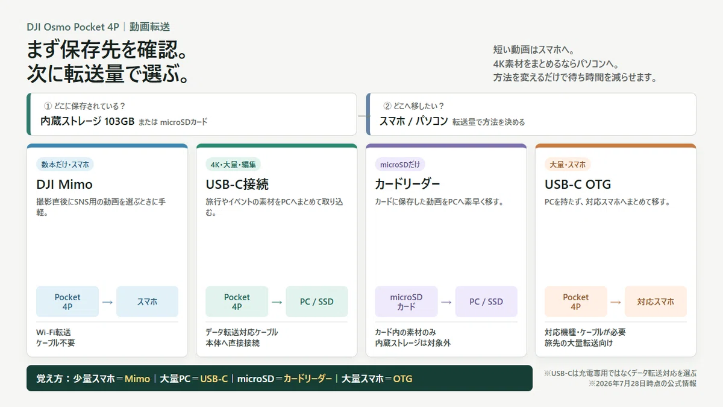This screenshot has width=723, height=407.
Task: Click the "4K・大量・編集" tag pill
Action: (x=233, y=165)
